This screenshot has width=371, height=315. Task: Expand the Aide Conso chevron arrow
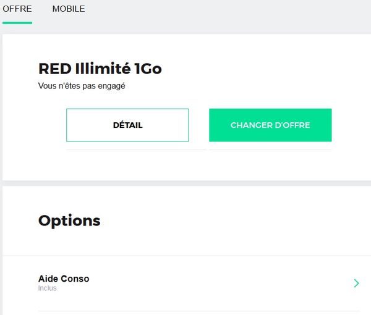(x=356, y=283)
